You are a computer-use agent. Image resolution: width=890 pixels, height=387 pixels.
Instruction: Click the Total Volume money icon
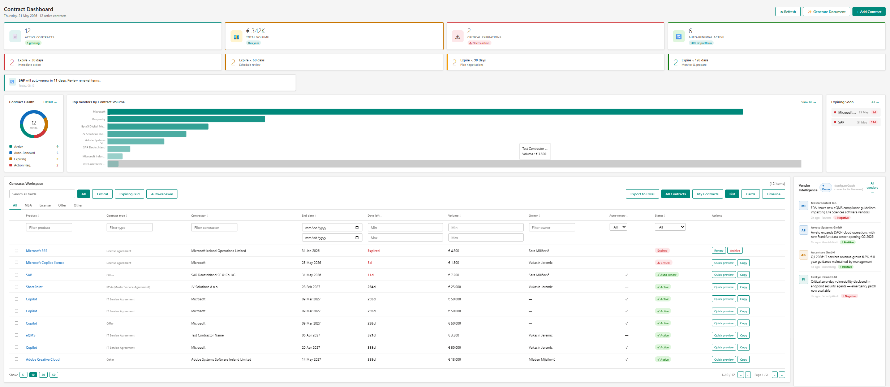[236, 36]
